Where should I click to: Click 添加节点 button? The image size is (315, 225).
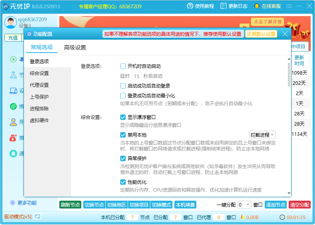[276, 205]
